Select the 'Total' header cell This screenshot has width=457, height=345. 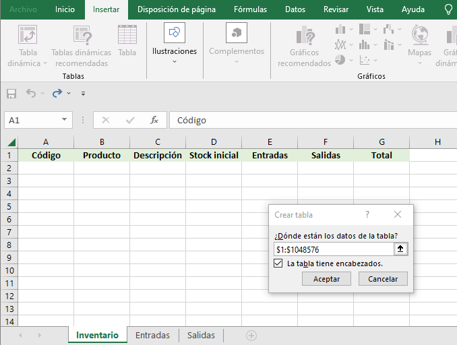(x=382, y=155)
